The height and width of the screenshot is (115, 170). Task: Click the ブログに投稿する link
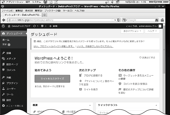(x=93, y=75)
